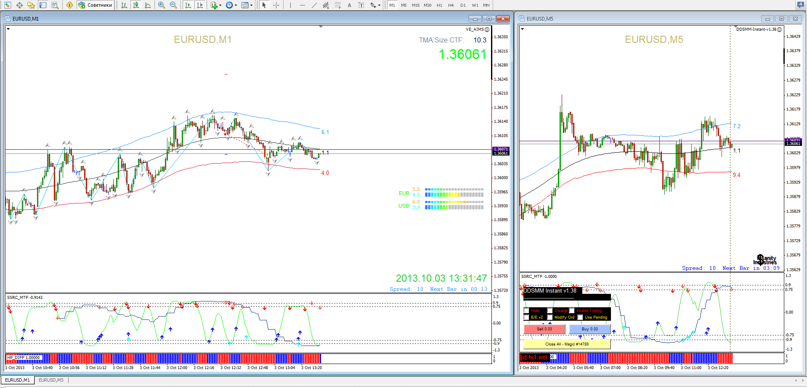Click the clock periods icon
The height and width of the screenshot is (388, 807).
229,5
